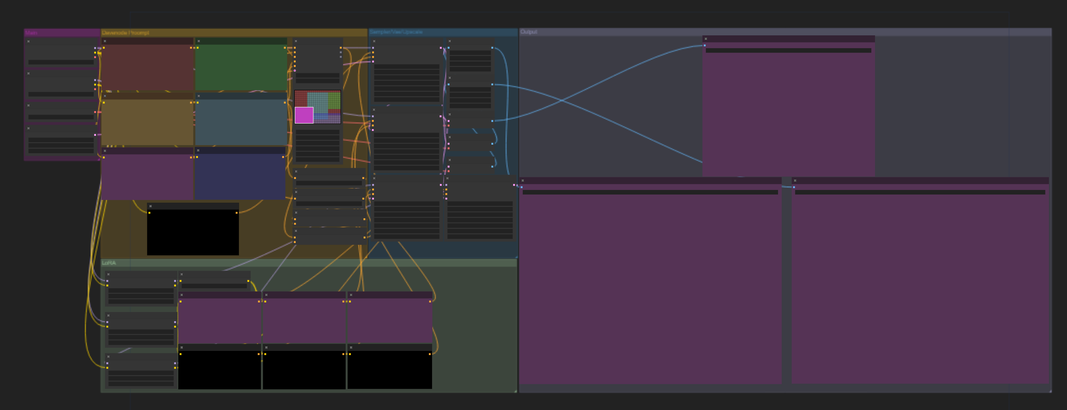Click widget bar in topmost Main group node
Viewport: 1067px width, 410px height.
(x=61, y=63)
